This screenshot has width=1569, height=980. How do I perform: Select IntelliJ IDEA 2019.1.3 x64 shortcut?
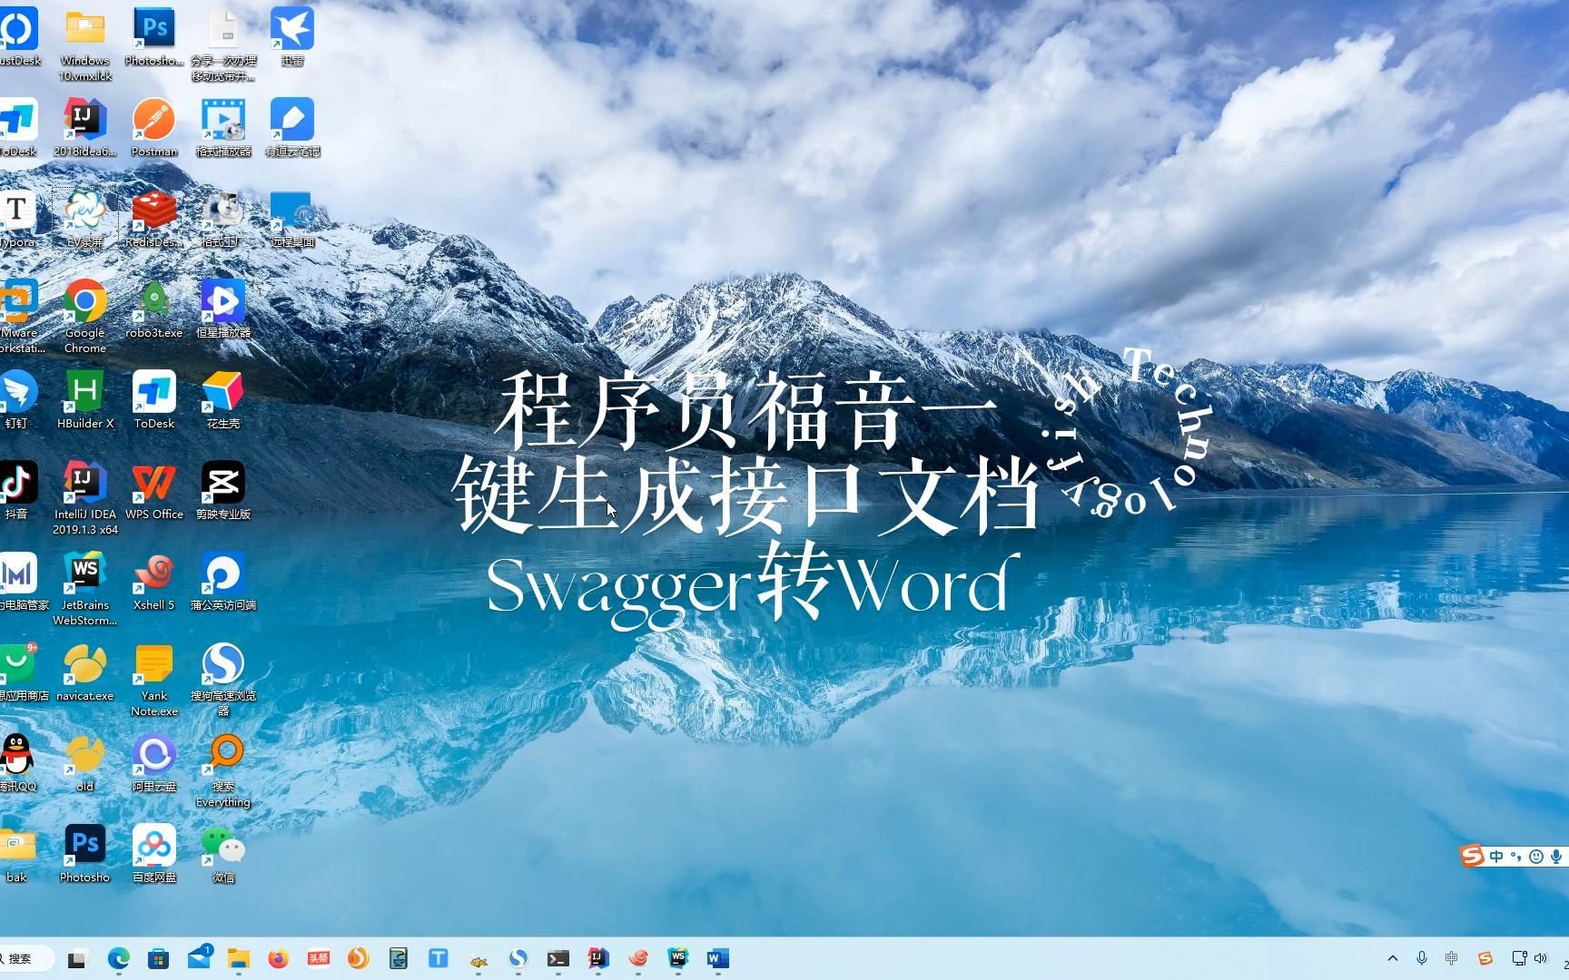84,498
